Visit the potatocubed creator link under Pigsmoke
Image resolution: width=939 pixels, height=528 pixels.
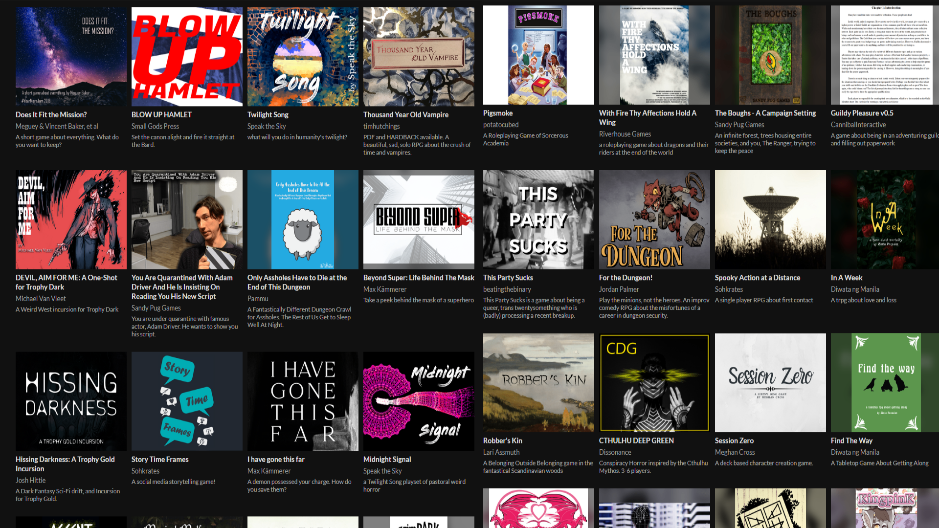coord(500,125)
